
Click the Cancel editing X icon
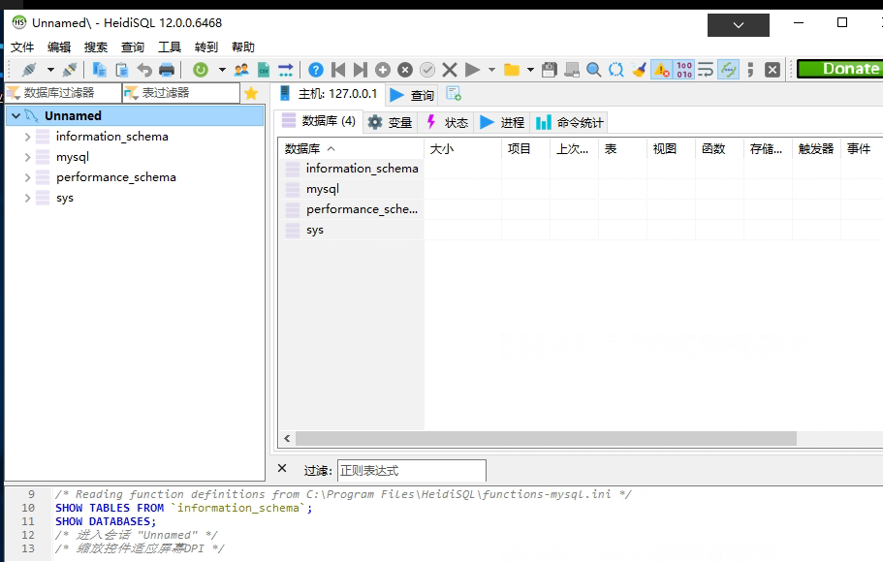pyautogui.click(x=450, y=70)
